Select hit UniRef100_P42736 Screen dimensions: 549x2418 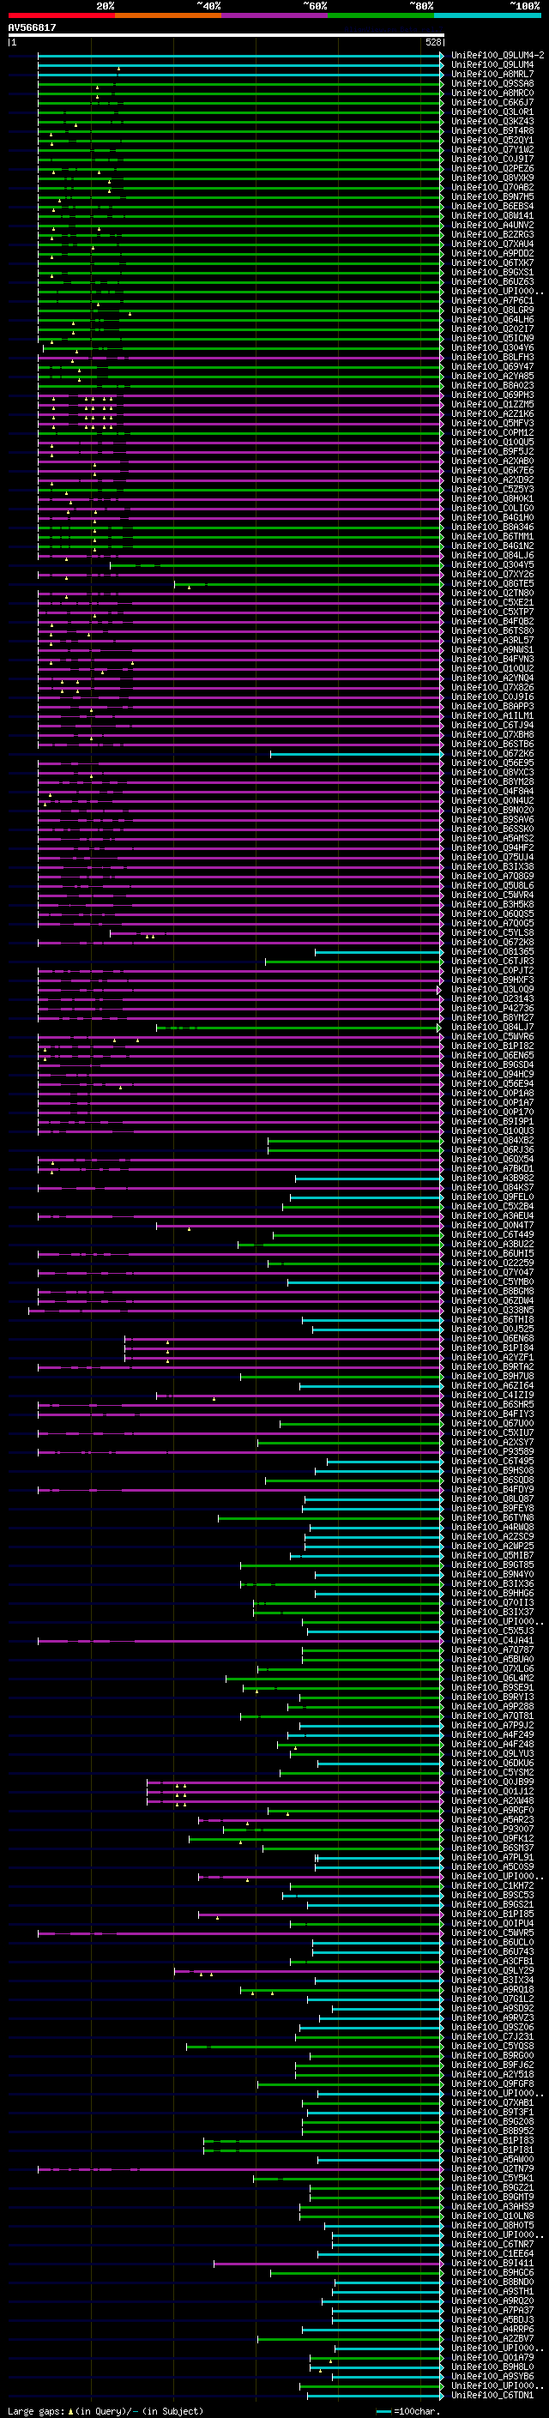point(492,1008)
